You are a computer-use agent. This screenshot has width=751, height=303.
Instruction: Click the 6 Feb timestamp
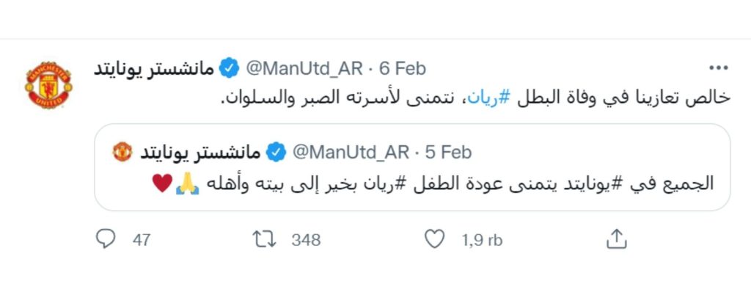click(x=403, y=68)
